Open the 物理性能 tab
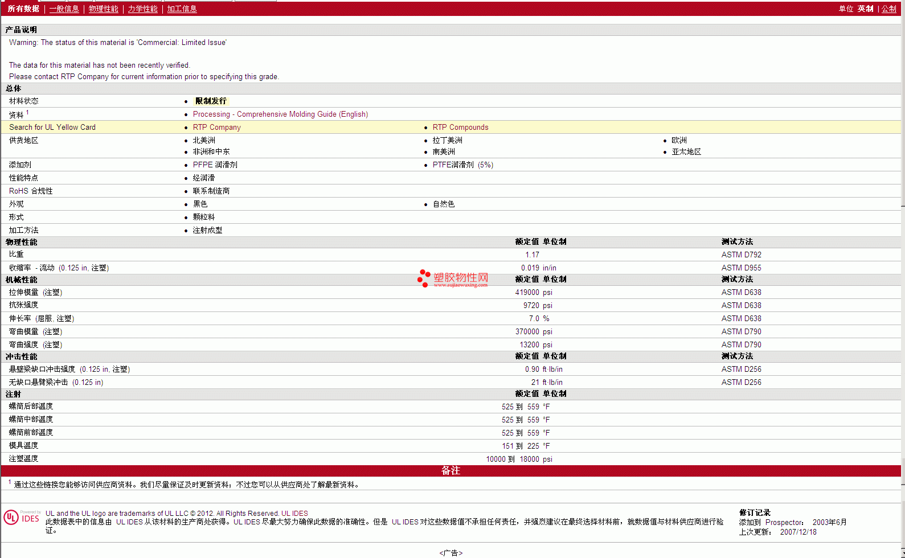905x558 pixels. pos(103,9)
